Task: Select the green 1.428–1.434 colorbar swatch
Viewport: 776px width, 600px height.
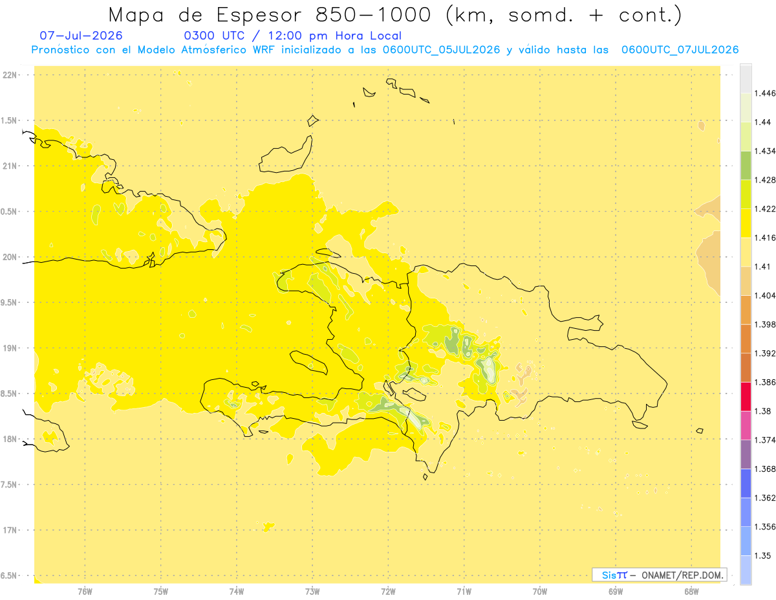Action: pyautogui.click(x=746, y=166)
